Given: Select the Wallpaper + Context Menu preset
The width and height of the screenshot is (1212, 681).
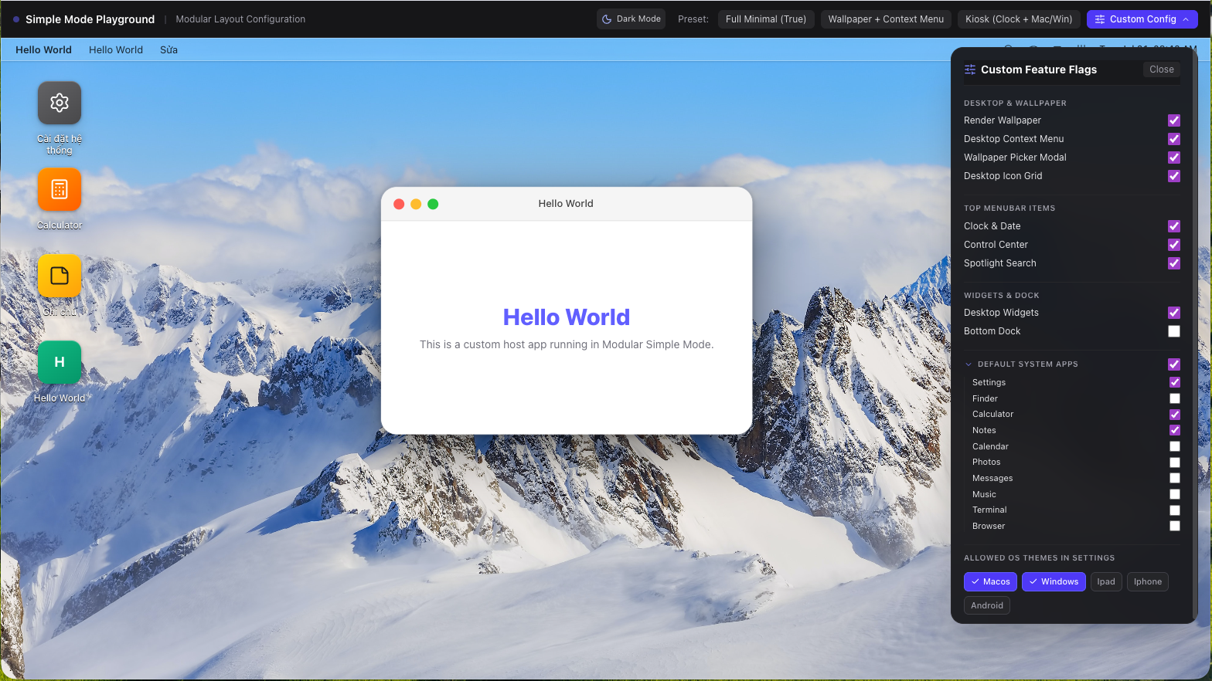Looking at the screenshot, I should 886,19.
